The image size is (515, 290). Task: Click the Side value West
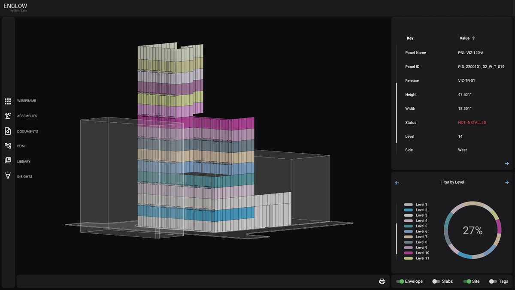point(462,150)
